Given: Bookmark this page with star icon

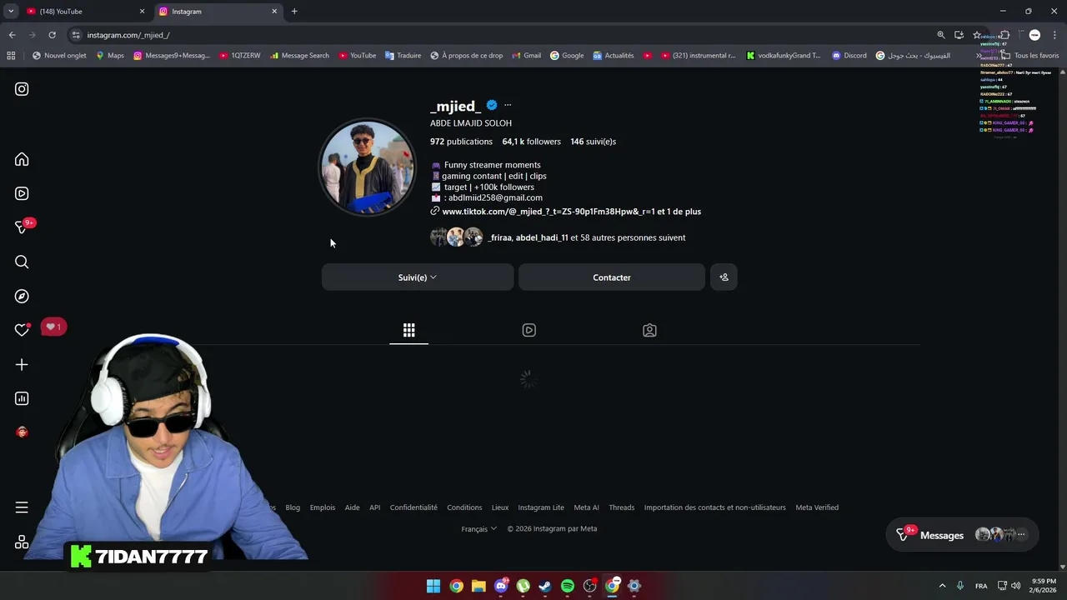Looking at the screenshot, I should tap(977, 35).
